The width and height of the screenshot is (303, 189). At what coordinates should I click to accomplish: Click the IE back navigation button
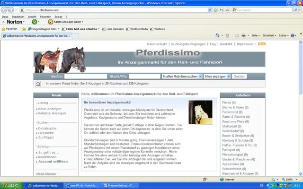coord(5,9)
